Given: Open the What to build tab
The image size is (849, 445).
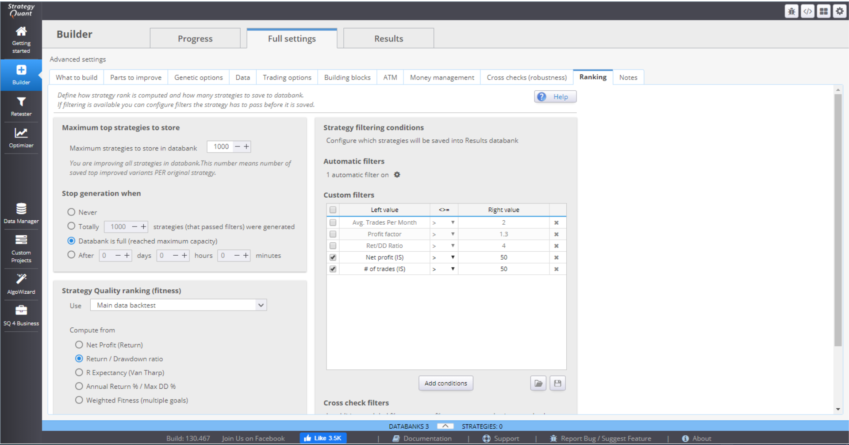Looking at the screenshot, I should [77, 77].
